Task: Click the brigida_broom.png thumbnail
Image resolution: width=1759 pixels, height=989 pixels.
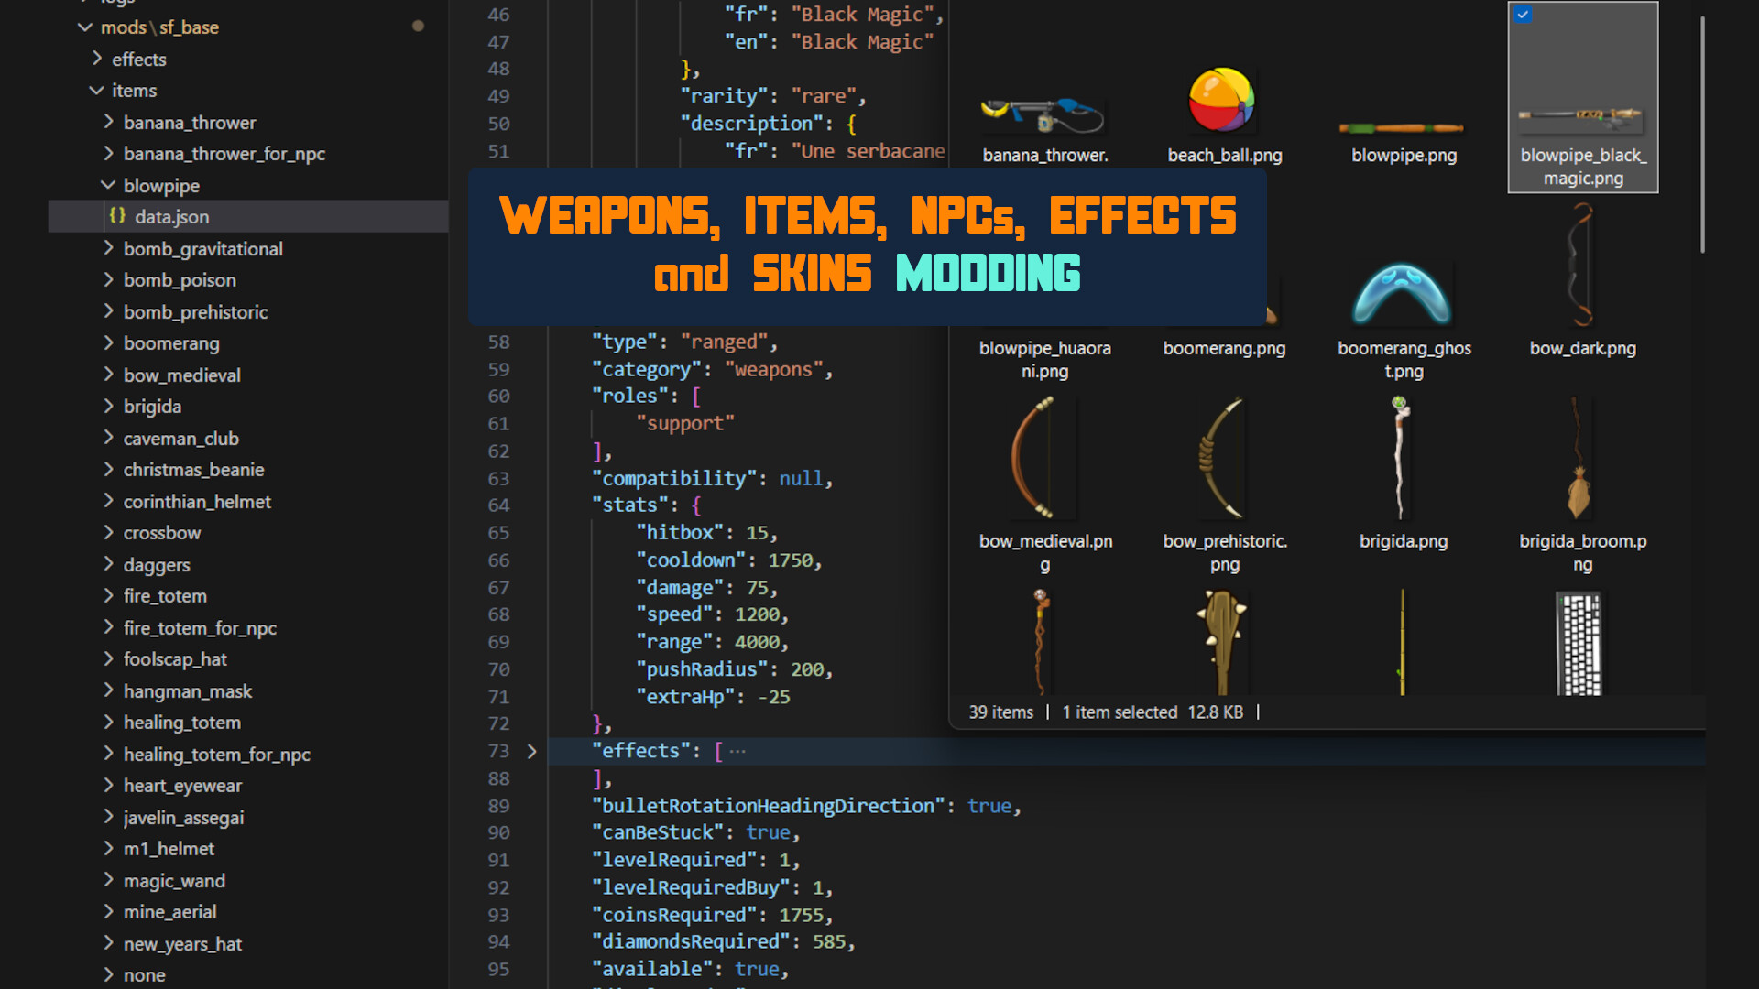Action: pyautogui.click(x=1582, y=458)
